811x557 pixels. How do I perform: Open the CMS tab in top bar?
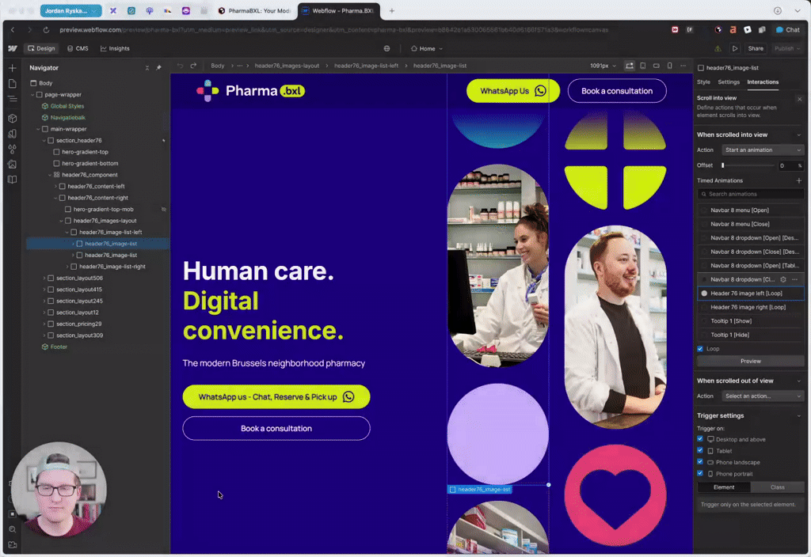tap(78, 48)
